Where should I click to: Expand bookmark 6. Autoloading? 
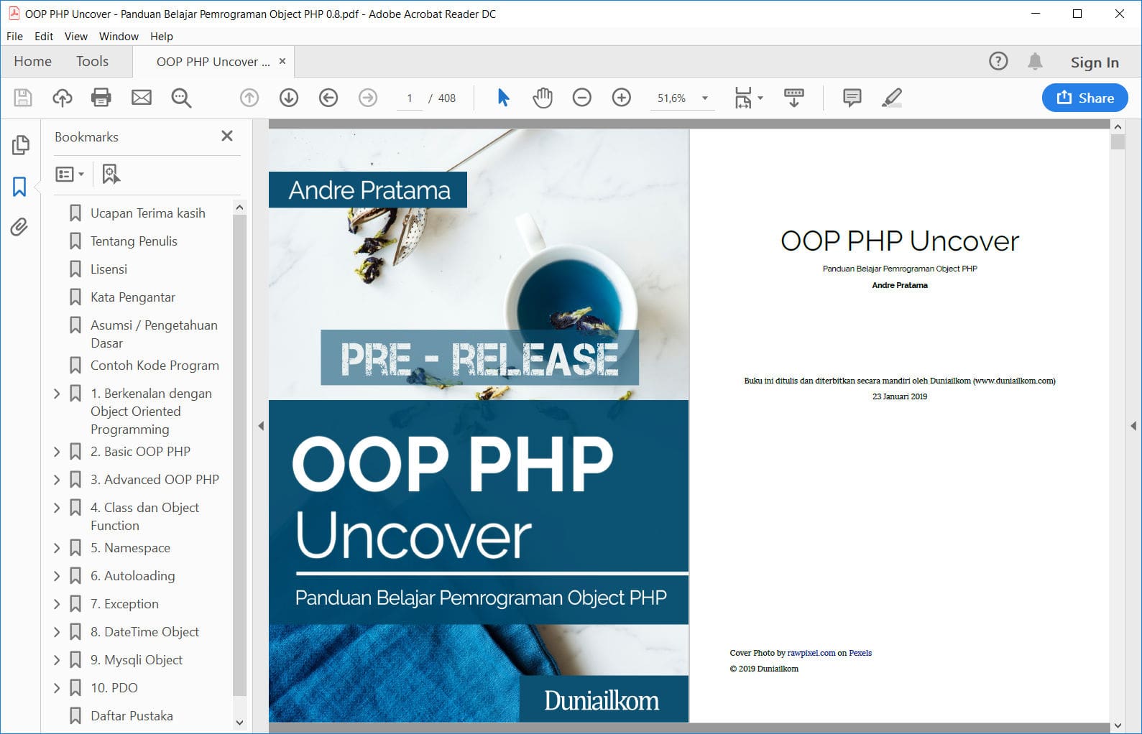[57, 576]
